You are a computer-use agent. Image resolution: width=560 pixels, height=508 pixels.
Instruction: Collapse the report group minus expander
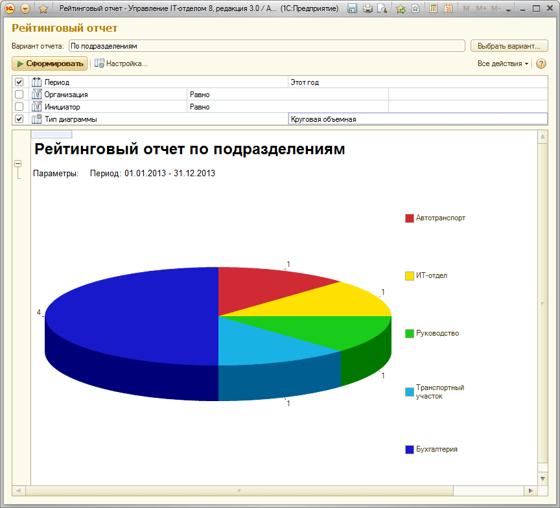click(18, 165)
